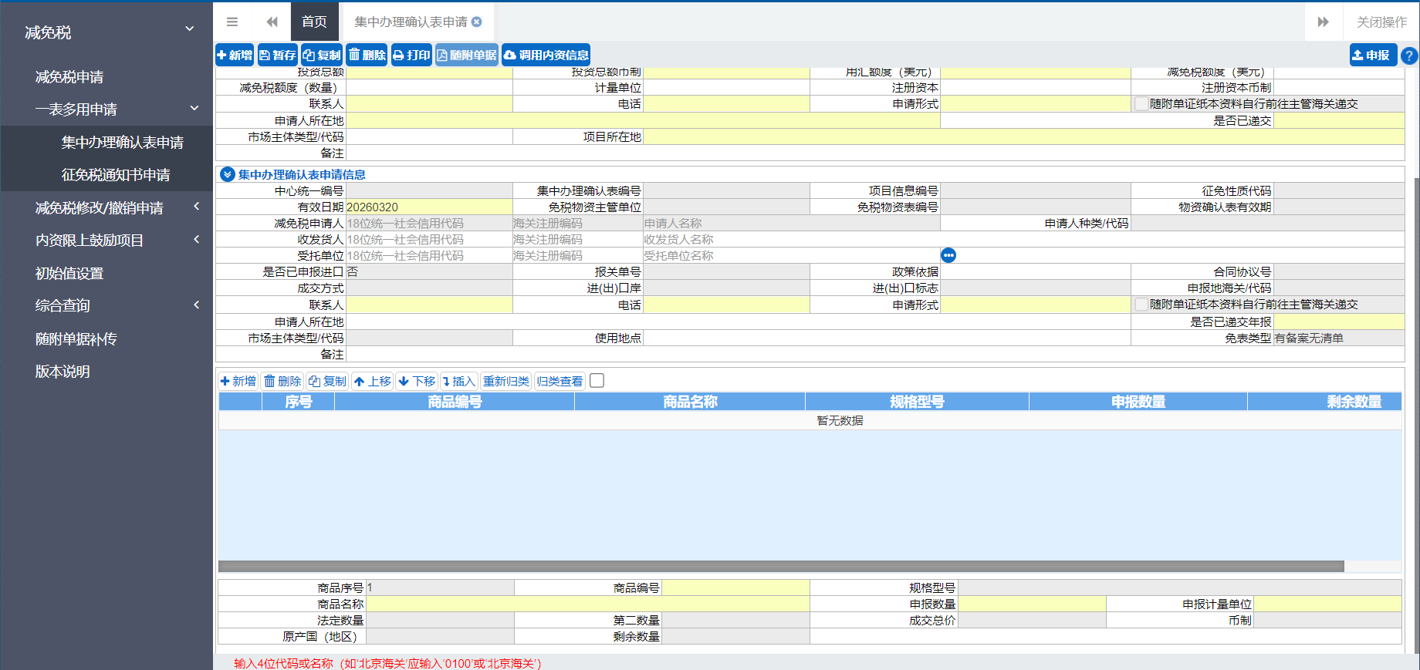
Task: Click the 打印 print button
Action: [x=411, y=55]
